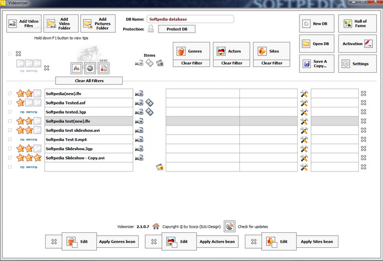Open the Actors filter
The image size is (383, 261).
tap(231, 51)
